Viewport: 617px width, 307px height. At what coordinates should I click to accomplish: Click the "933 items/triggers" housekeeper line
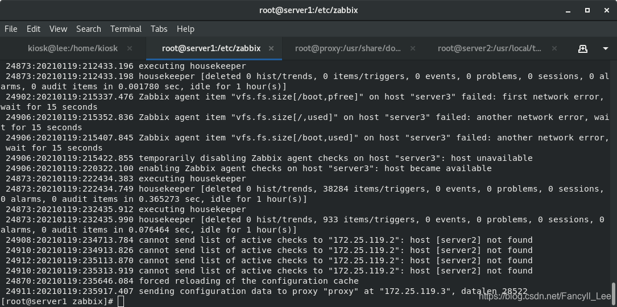point(302,225)
